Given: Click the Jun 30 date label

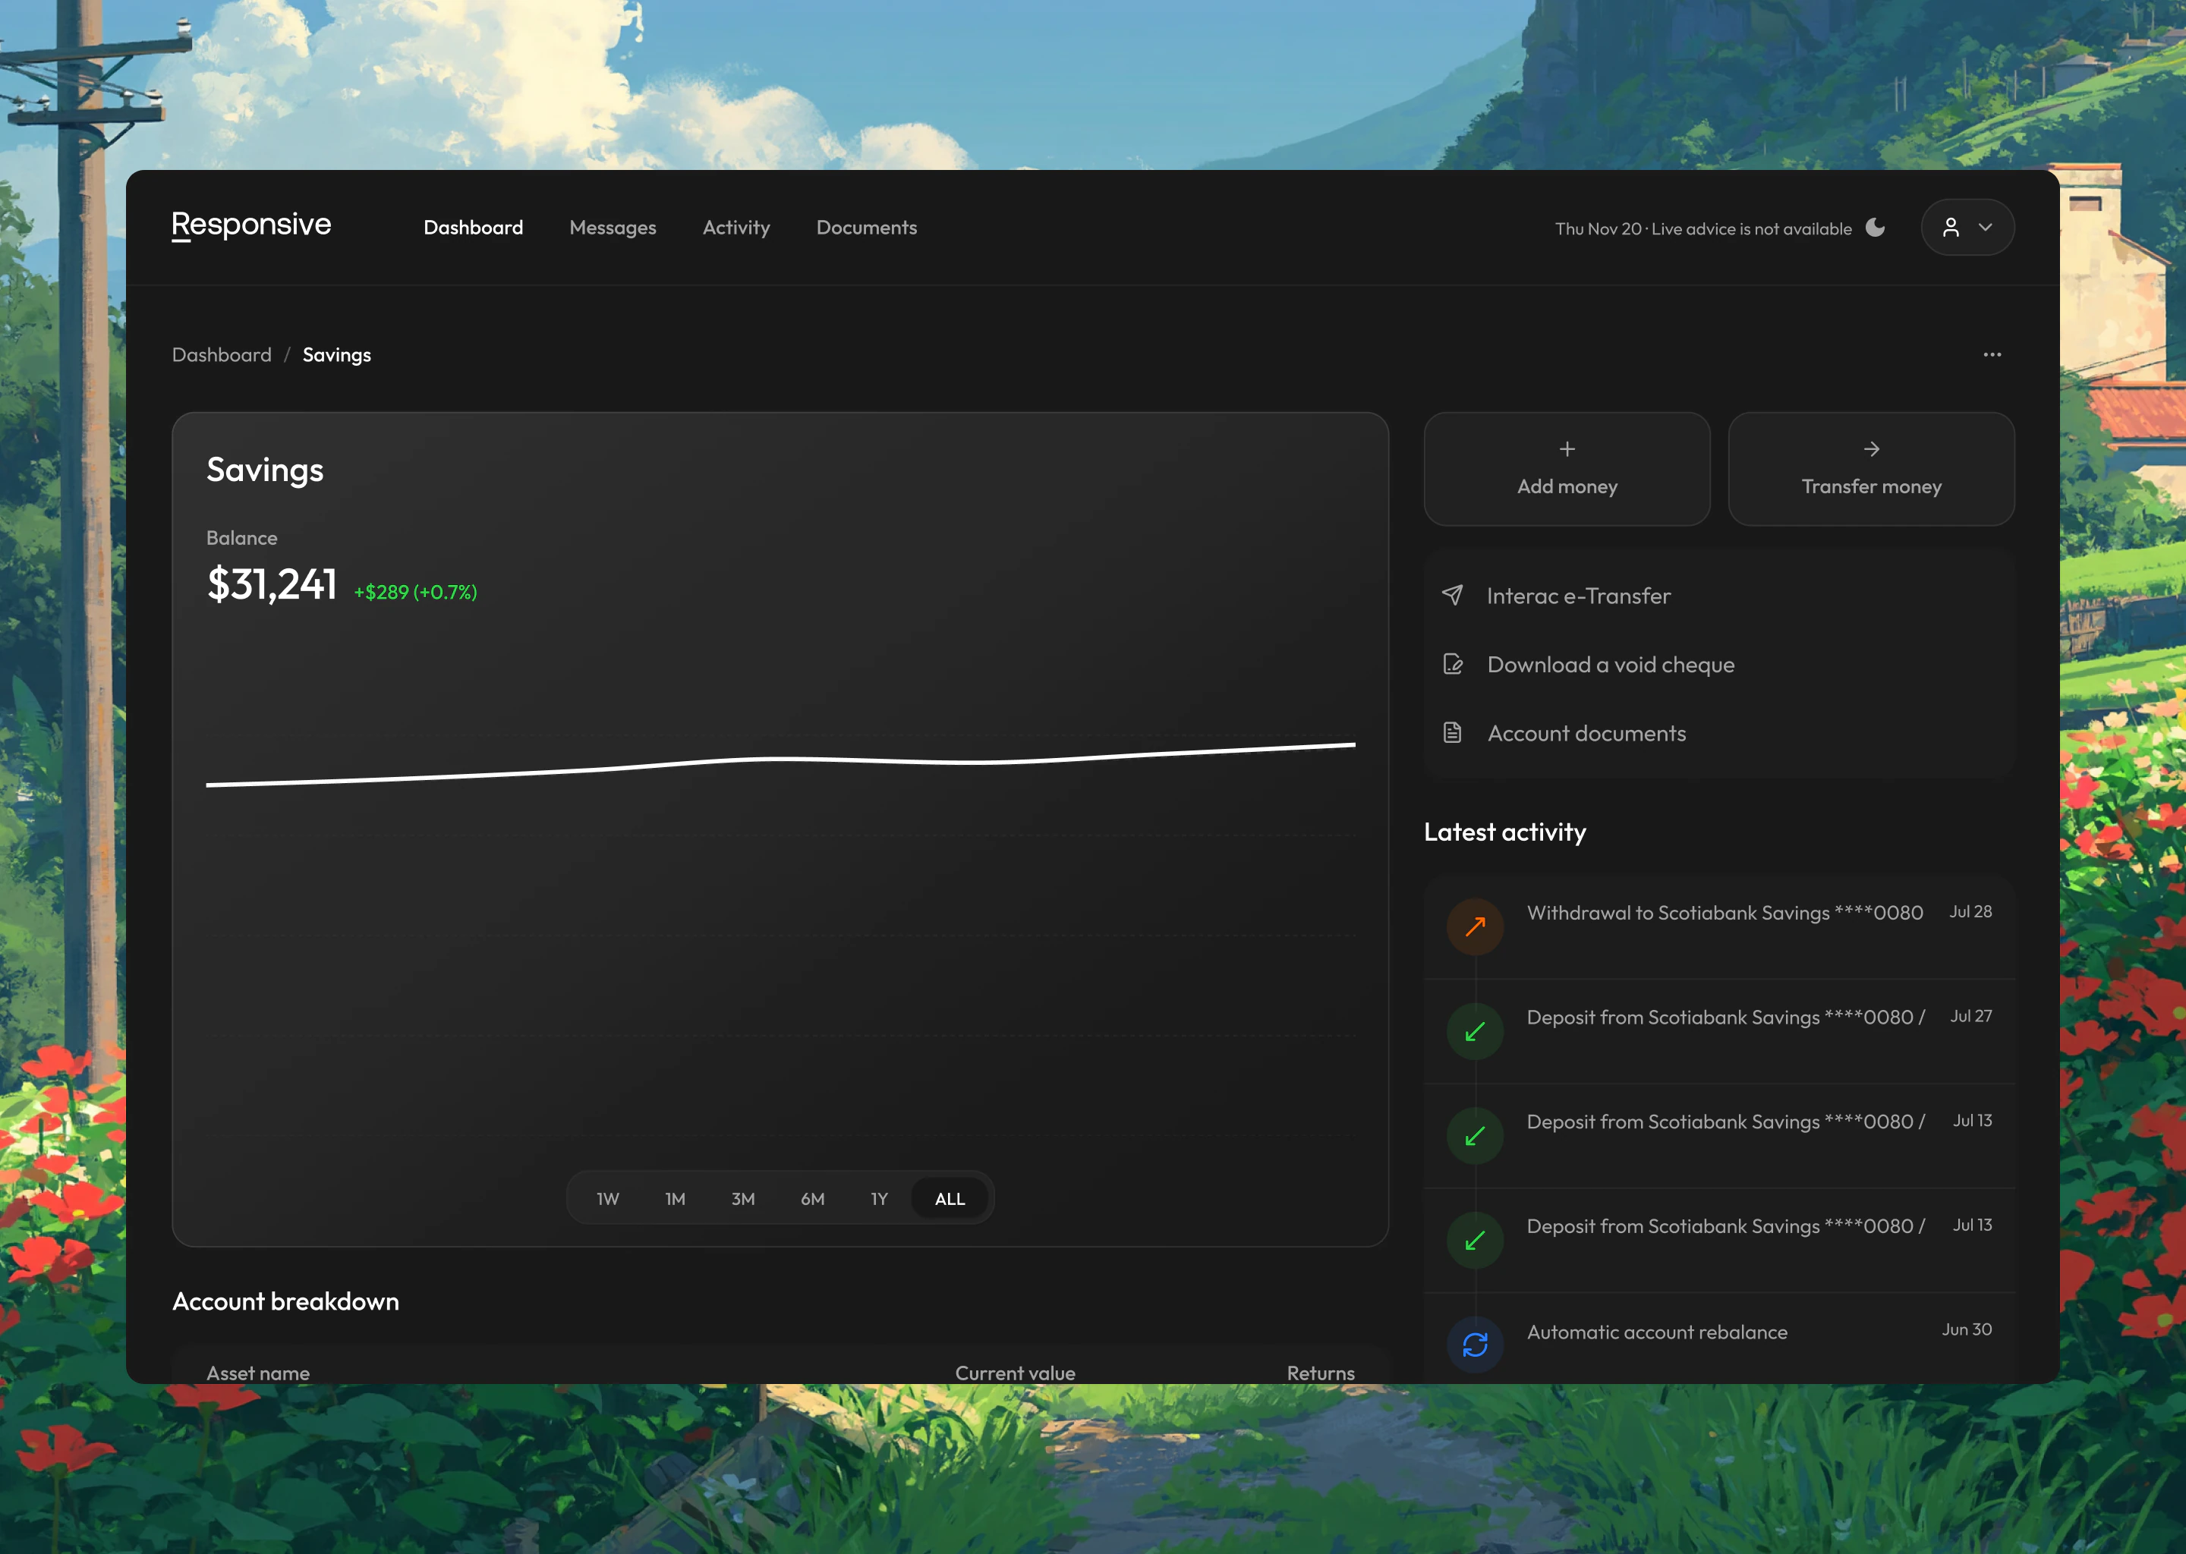Looking at the screenshot, I should tap(1967, 1329).
